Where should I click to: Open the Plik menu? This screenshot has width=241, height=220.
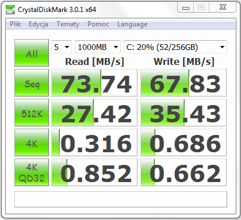tap(15, 24)
